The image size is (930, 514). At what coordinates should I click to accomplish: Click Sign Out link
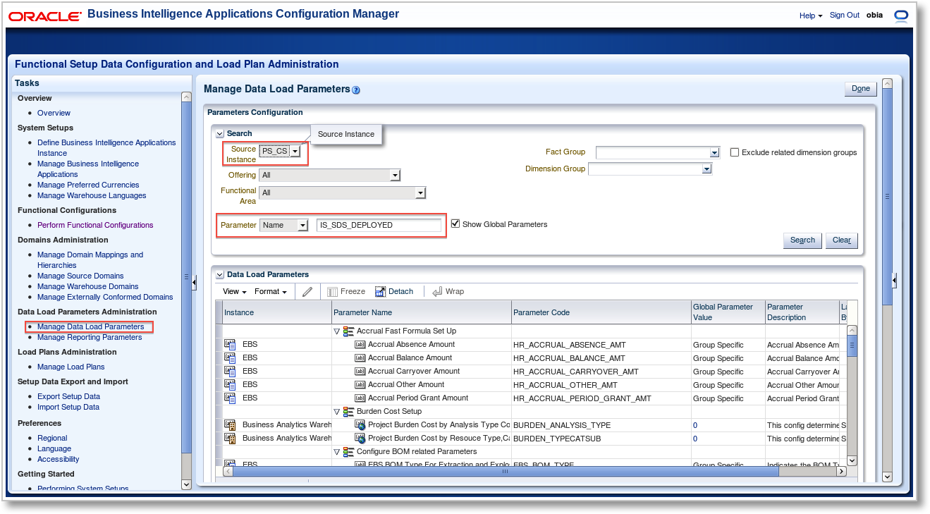tap(845, 16)
